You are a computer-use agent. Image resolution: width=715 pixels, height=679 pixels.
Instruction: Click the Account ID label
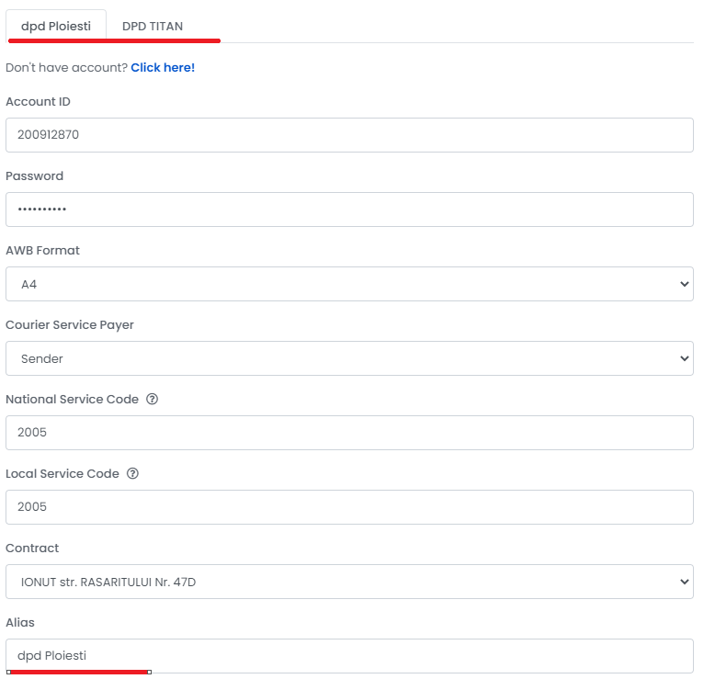point(39,101)
